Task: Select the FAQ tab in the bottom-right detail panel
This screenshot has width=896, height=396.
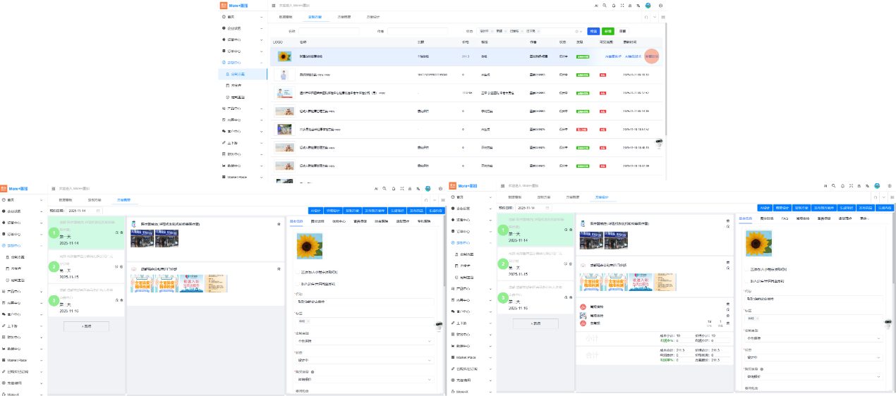Action: tap(765, 218)
